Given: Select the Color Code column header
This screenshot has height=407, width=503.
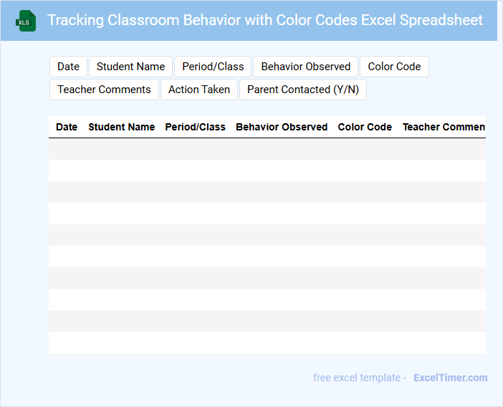Looking at the screenshot, I should point(365,127).
